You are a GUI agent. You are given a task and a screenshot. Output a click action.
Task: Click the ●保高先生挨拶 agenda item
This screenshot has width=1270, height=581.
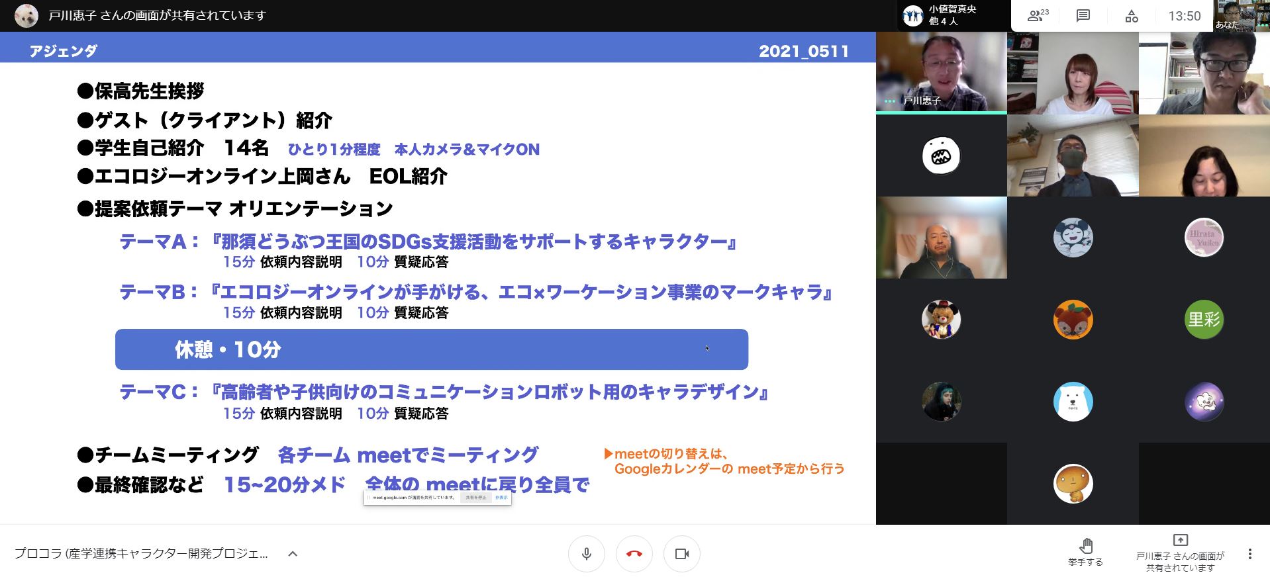click(x=140, y=91)
